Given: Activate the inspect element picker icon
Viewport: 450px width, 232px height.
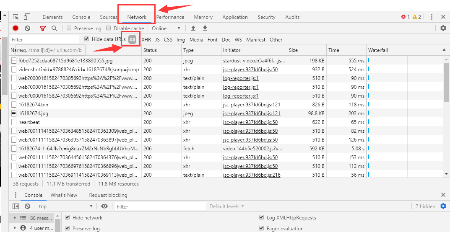Looking at the screenshot, I should click(x=16, y=17).
